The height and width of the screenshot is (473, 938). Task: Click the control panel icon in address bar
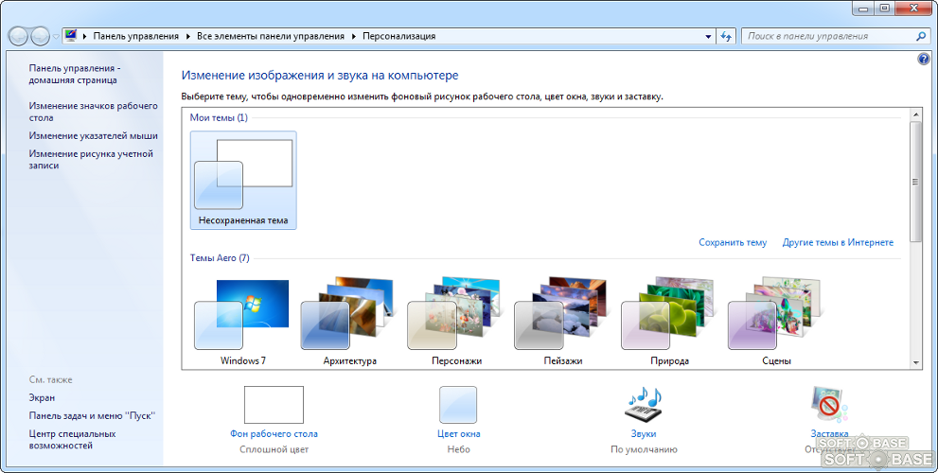pos(71,35)
